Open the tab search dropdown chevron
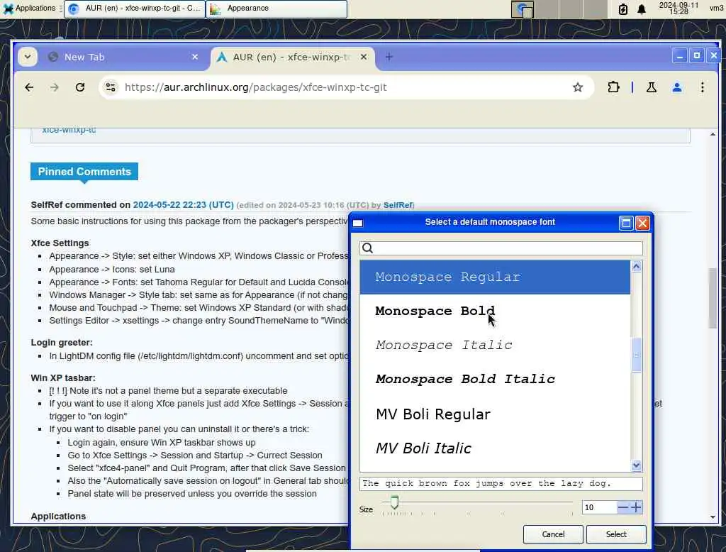The height and width of the screenshot is (552, 726). click(28, 57)
